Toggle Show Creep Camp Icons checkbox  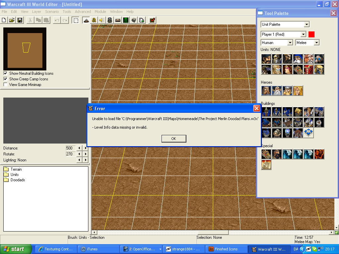5,79
